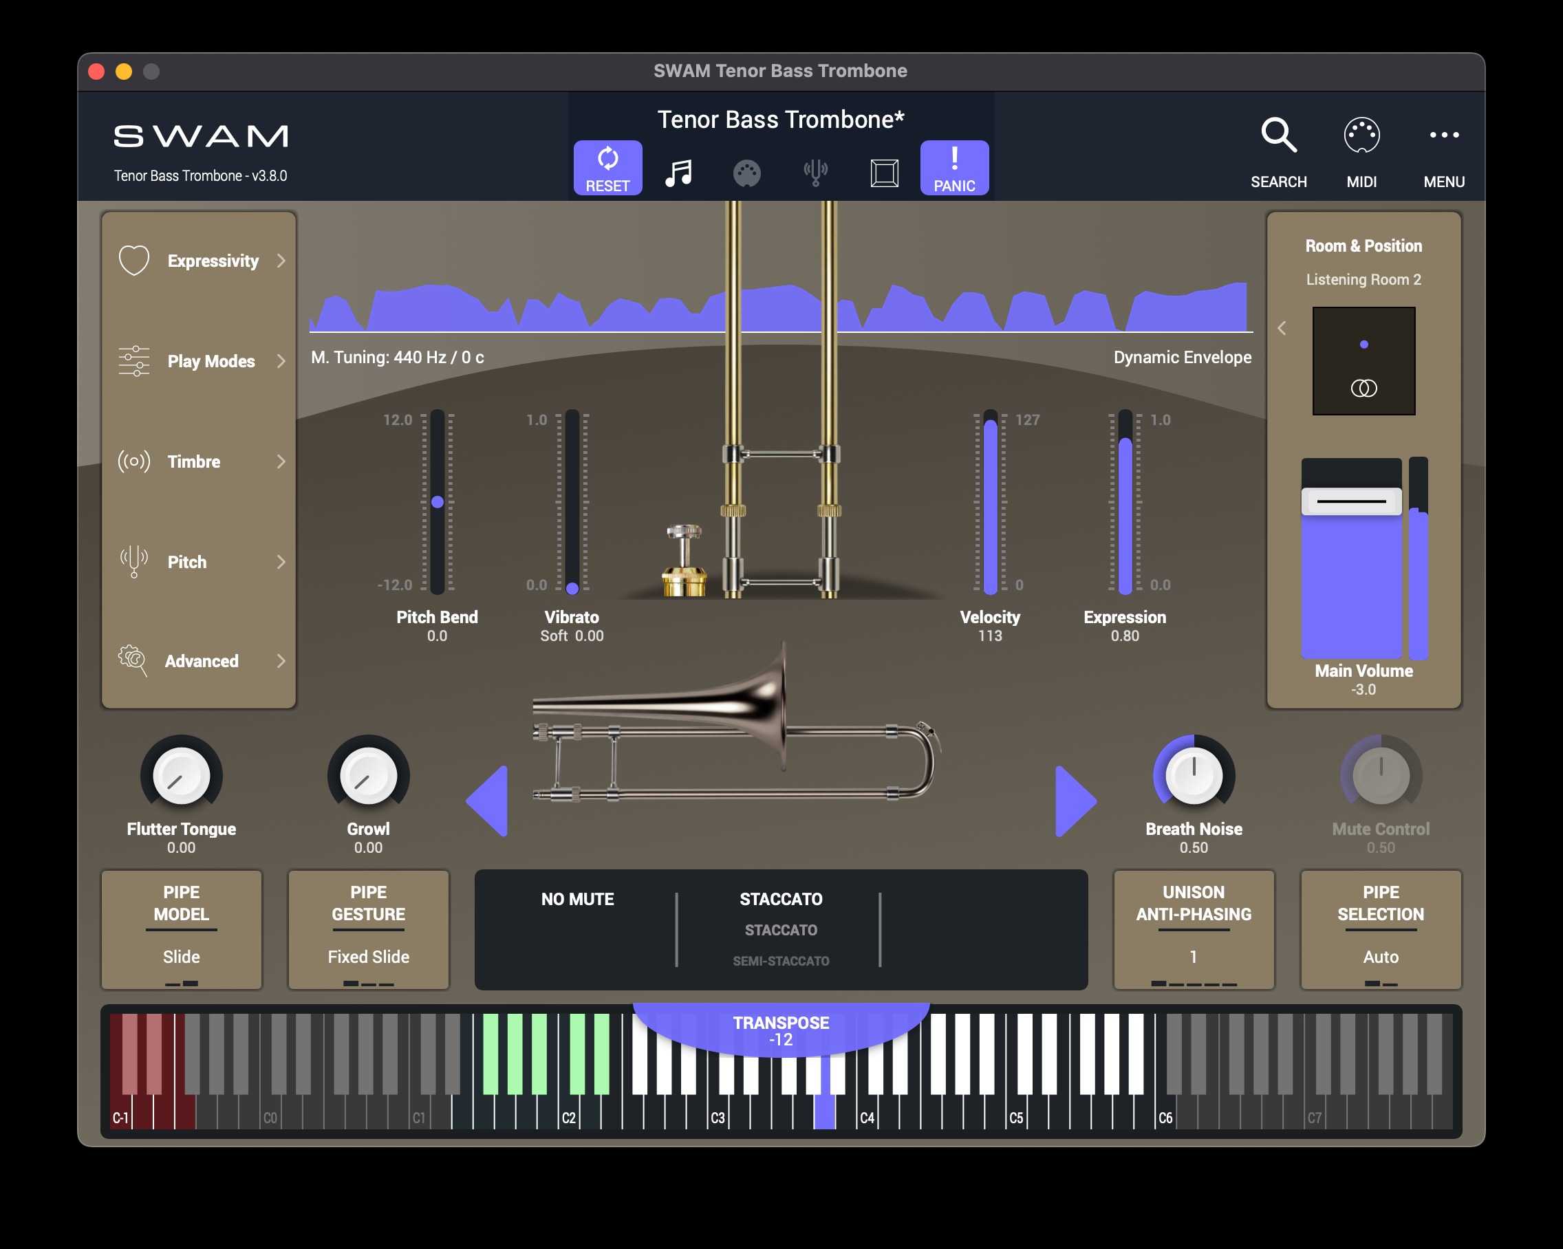The height and width of the screenshot is (1249, 1563).
Task: Open the room/box icon next to Panic
Action: tap(885, 173)
